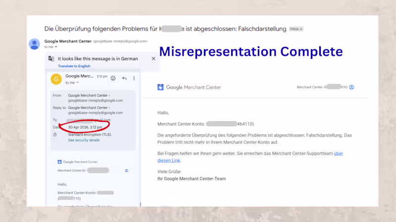Click the small account icon in left preview
The image size is (396, 222).
(127, 171)
